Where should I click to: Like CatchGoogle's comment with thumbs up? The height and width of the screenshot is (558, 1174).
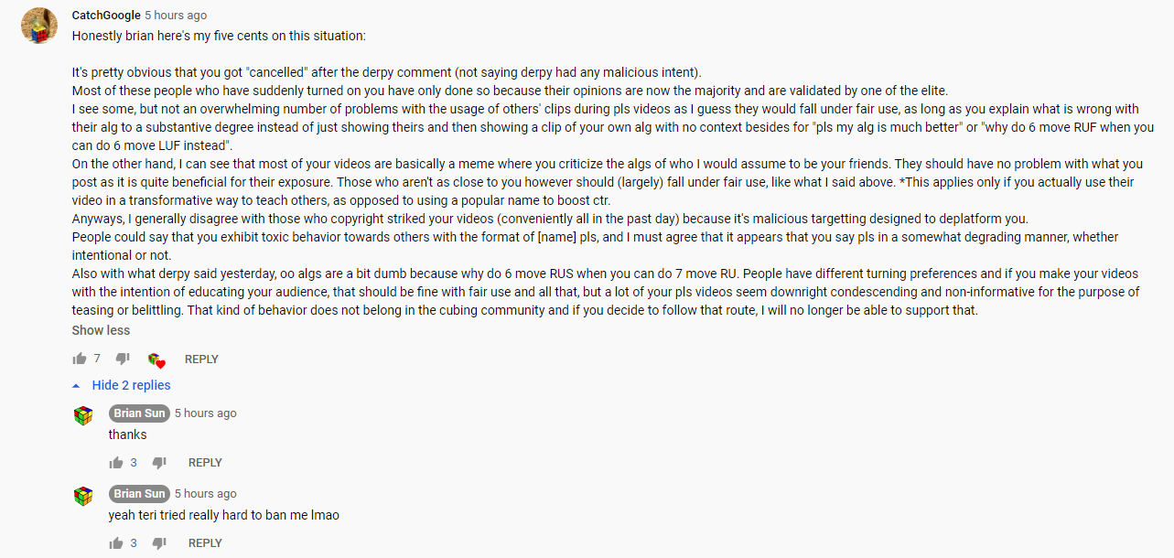click(80, 359)
